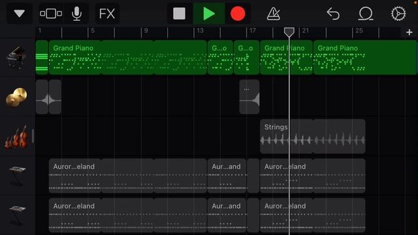The width and height of the screenshot is (418, 235).
Task: Open song settings gear icon
Action: (398, 13)
